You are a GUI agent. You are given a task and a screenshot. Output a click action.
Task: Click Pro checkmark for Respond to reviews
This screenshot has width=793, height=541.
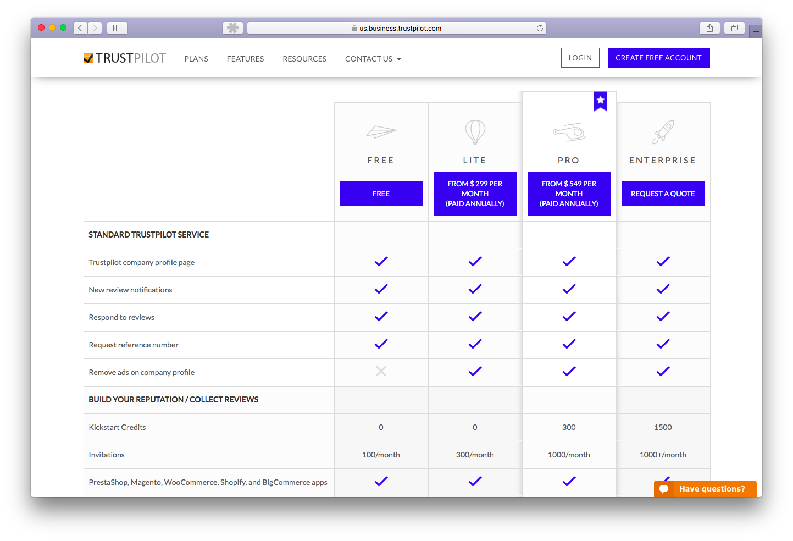[x=569, y=317]
